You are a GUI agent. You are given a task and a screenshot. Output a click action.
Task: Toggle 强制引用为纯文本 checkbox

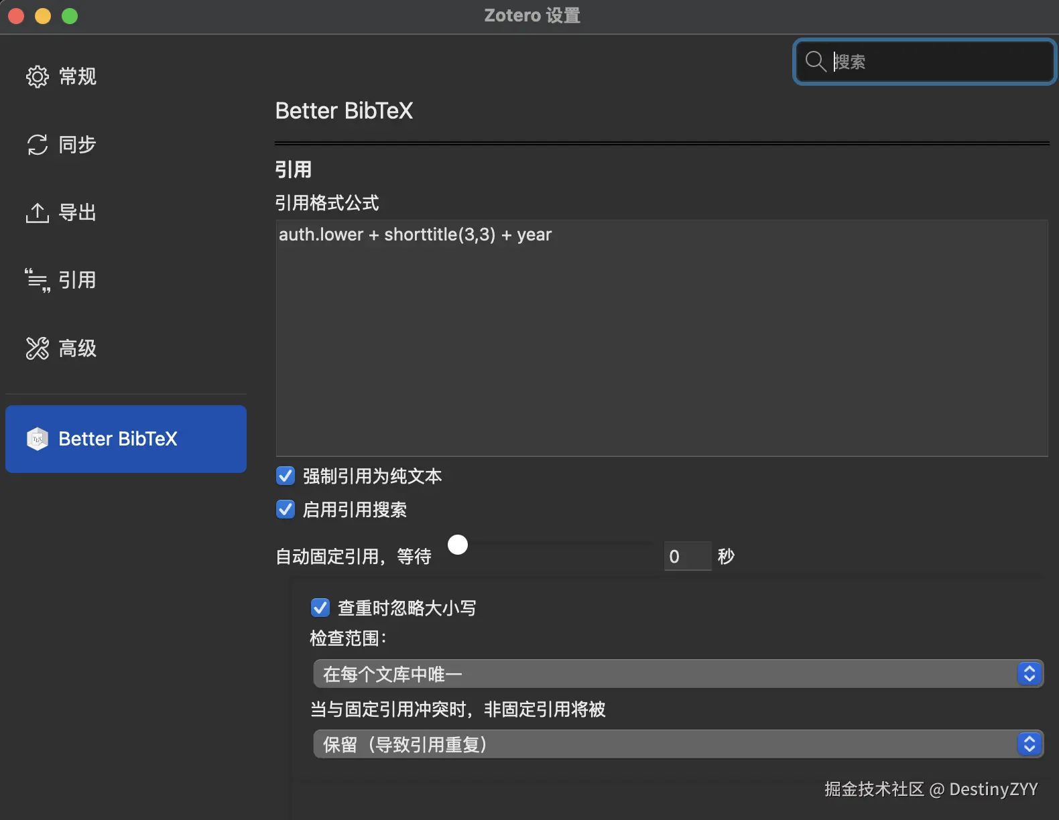click(286, 476)
